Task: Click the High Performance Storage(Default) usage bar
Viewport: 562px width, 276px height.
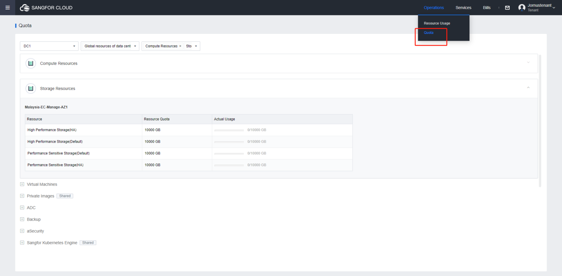Action: [x=229, y=142]
